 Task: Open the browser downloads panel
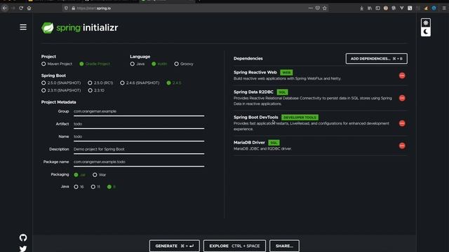(362, 8)
